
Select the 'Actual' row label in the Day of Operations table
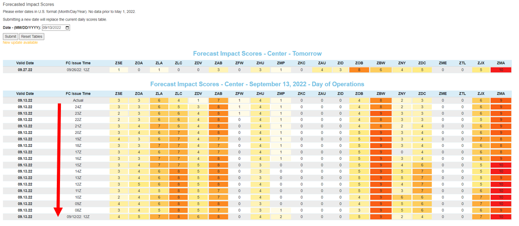click(78, 100)
